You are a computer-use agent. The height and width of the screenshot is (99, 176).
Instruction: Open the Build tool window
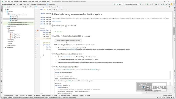coord(81,95)
